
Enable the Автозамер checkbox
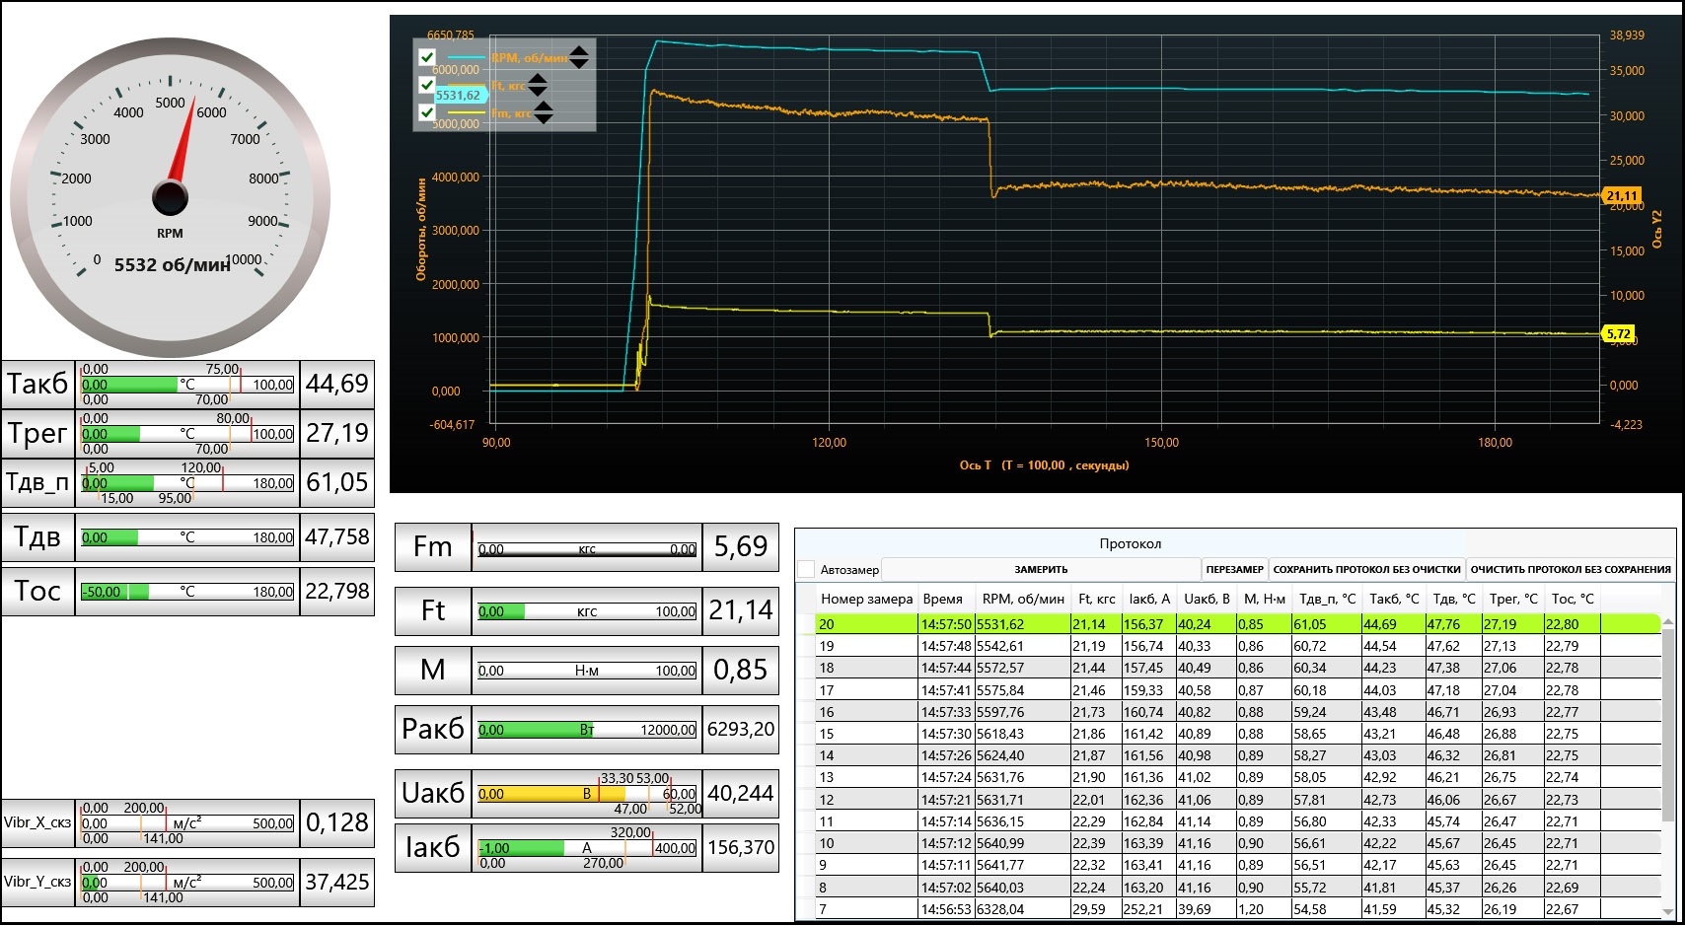[x=806, y=569]
